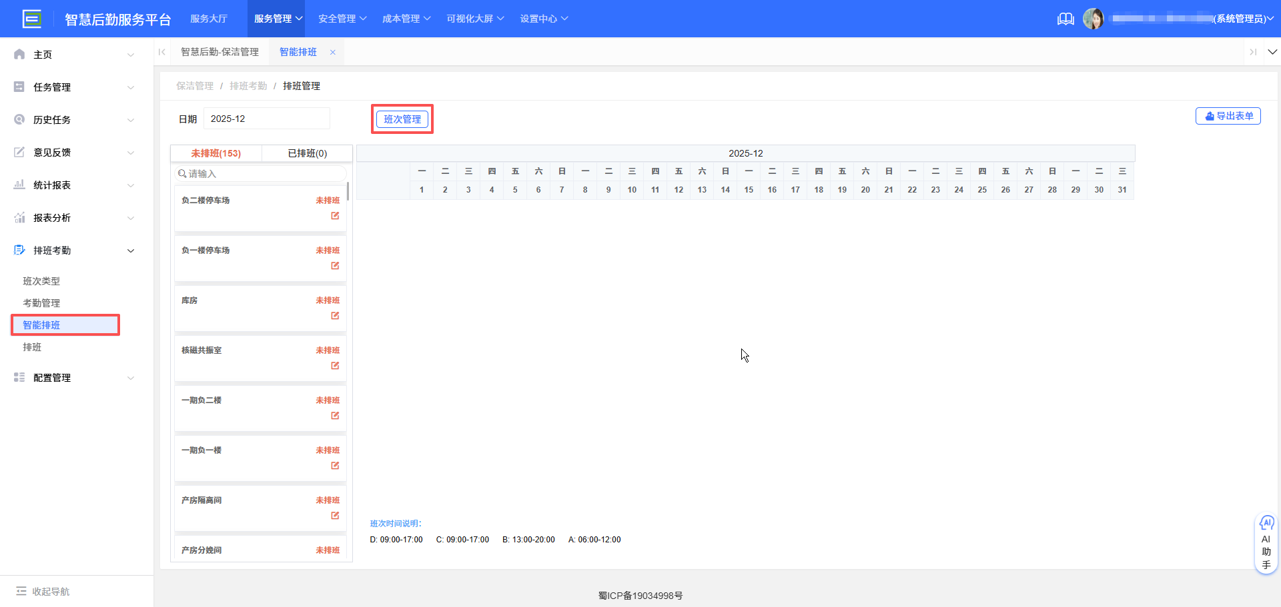
Task: Click the 导出表单 export button
Action: click(1228, 115)
